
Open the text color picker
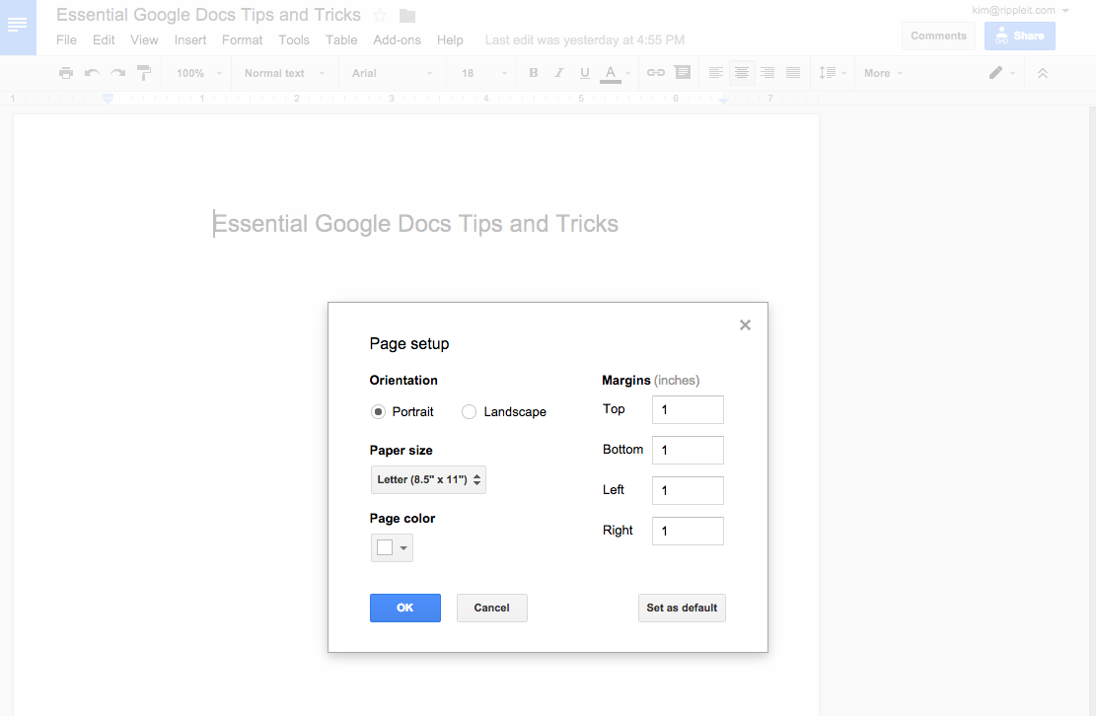[x=616, y=73]
